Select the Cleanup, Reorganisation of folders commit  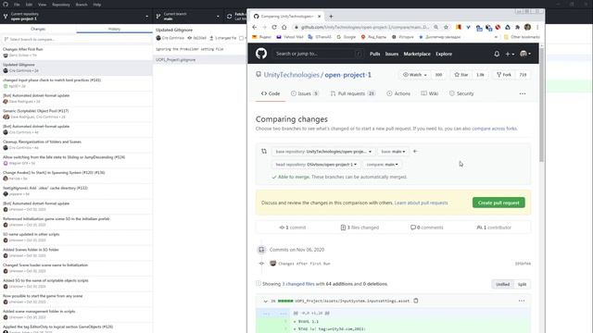pyautogui.click(x=76, y=144)
